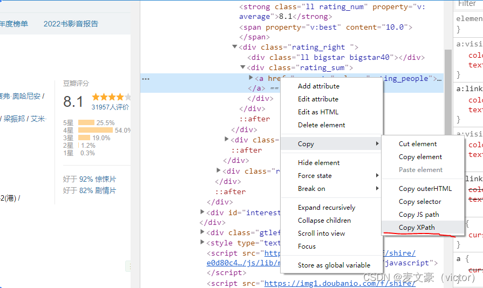The width and height of the screenshot is (483, 288).
Task: Click the 8.1 rating score
Action: (73, 101)
